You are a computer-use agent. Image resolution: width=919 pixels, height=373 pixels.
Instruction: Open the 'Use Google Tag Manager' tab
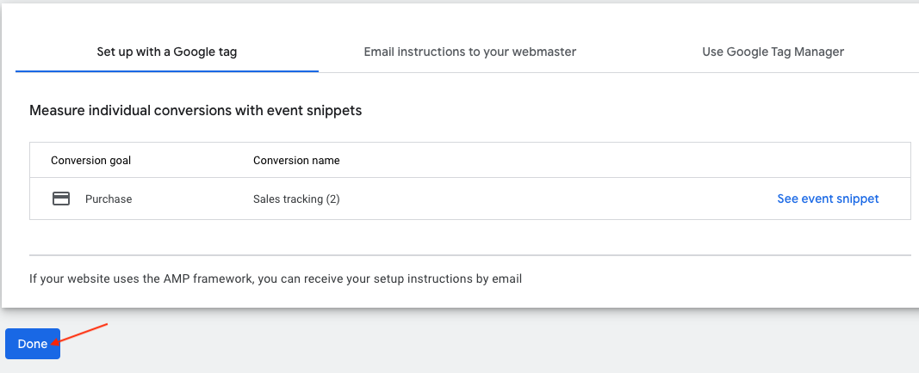coord(773,52)
